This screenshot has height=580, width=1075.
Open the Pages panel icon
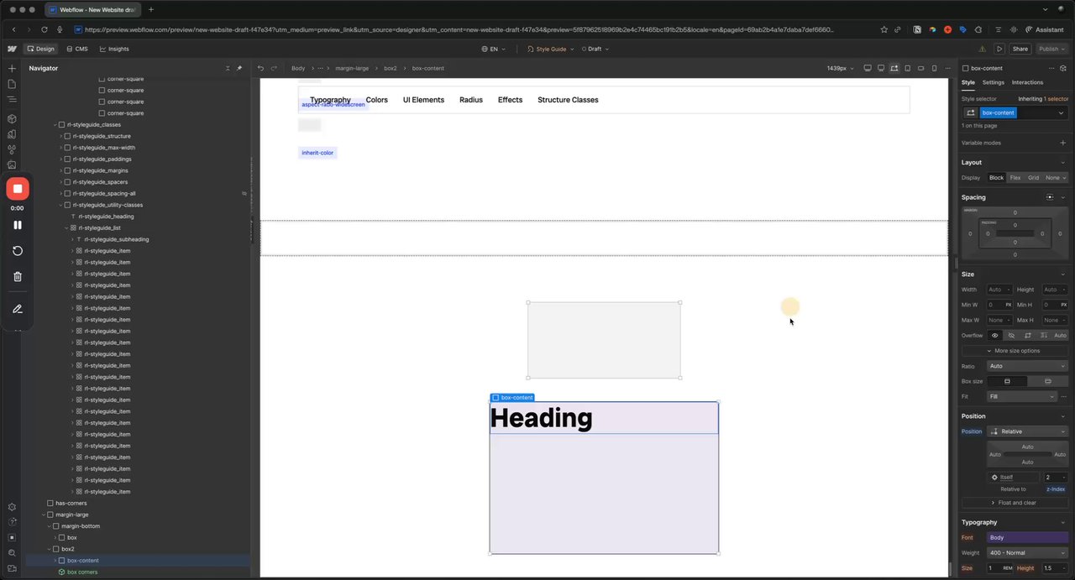pos(12,84)
